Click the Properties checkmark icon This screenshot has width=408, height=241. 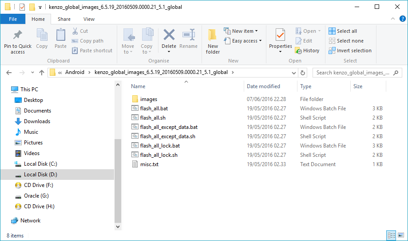click(x=280, y=35)
